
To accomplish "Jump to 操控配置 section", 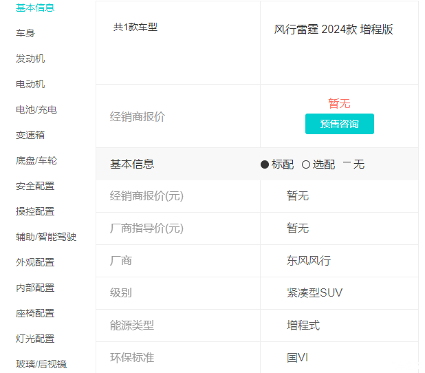I will [35, 211].
